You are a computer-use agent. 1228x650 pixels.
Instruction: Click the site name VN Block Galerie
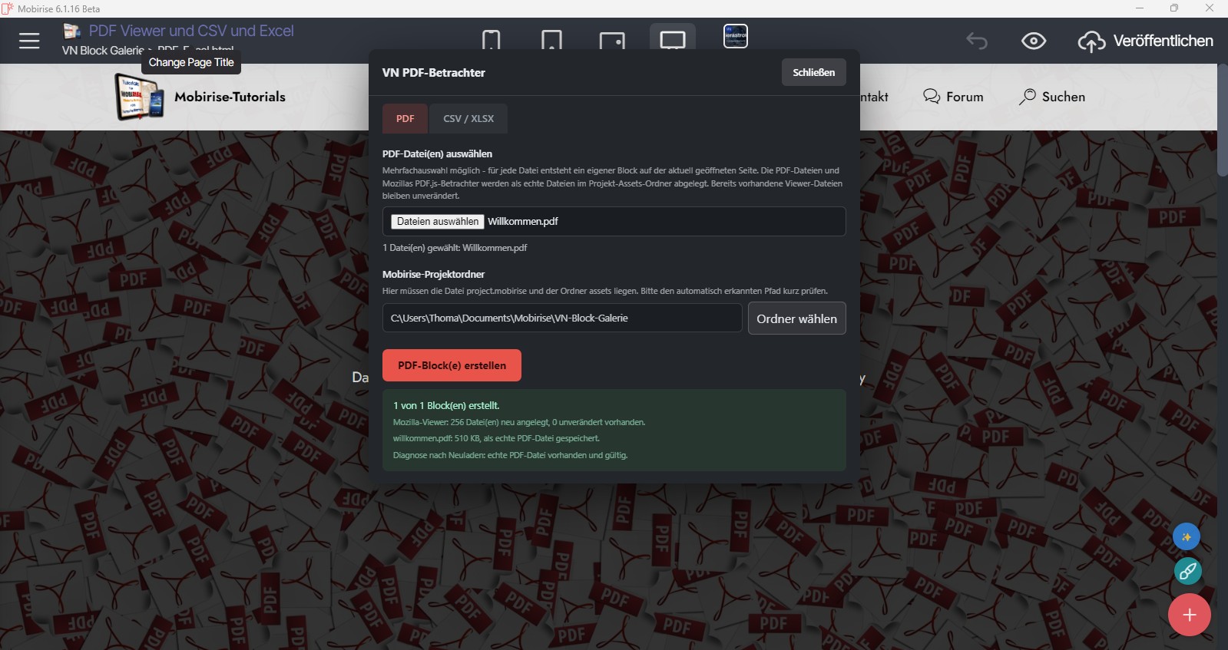click(103, 51)
